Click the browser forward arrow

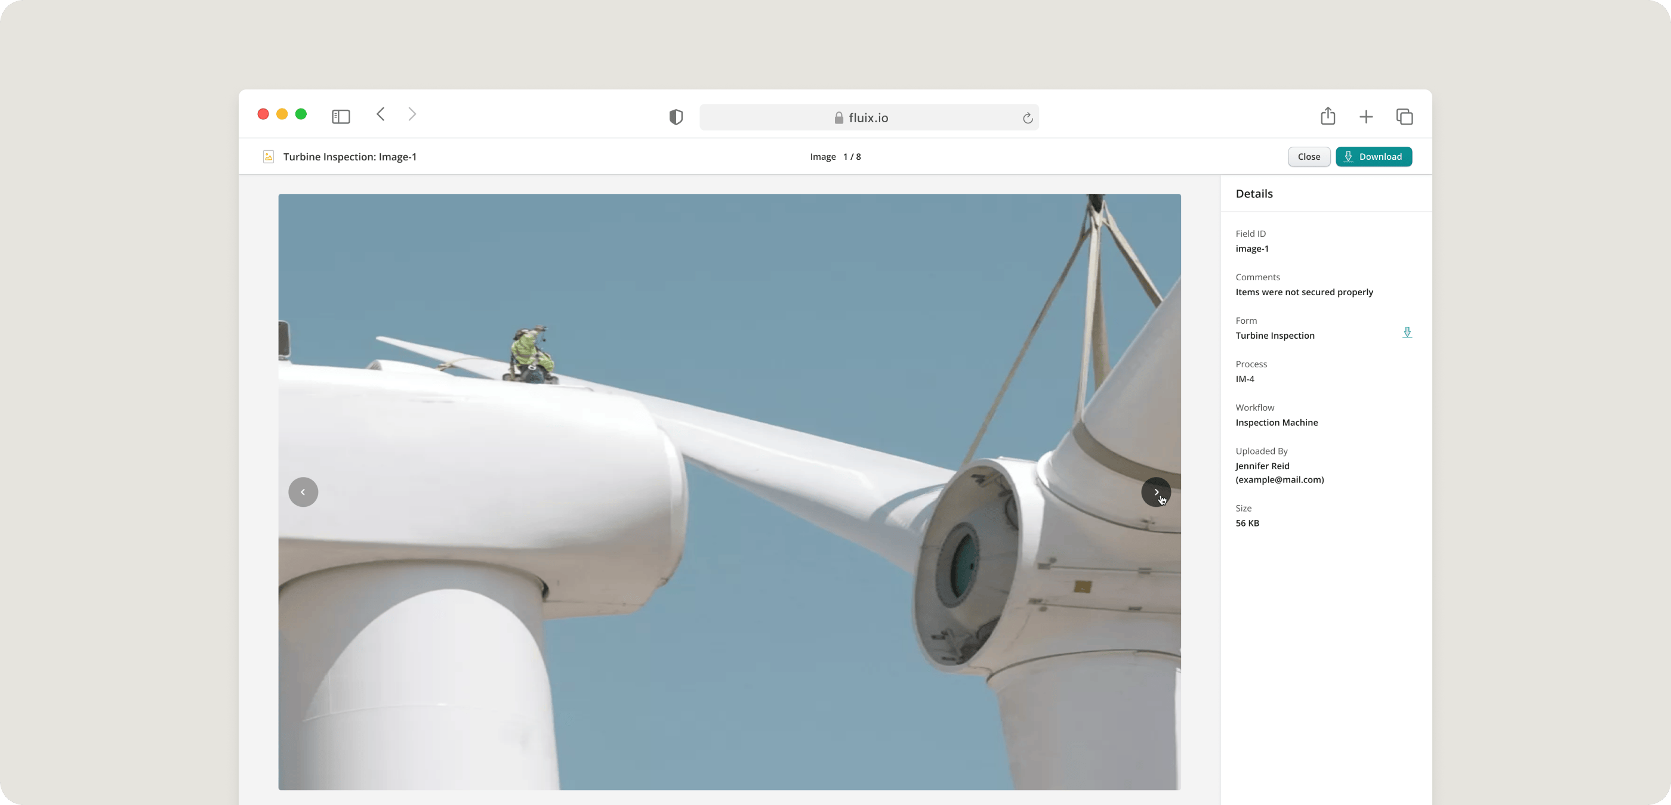(x=412, y=114)
